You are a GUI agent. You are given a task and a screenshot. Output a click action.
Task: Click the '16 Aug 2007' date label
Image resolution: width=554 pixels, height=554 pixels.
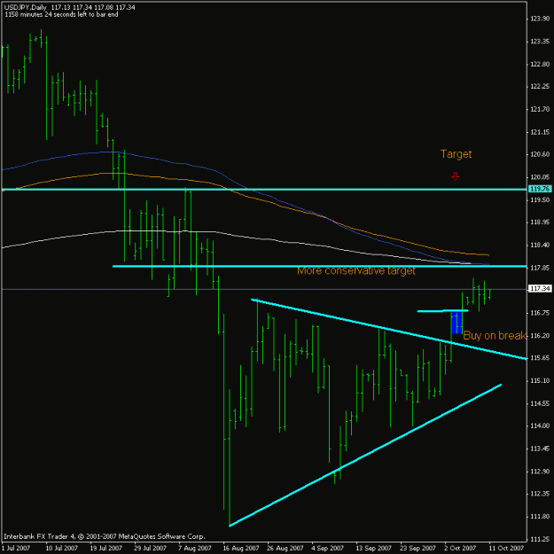pyautogui.click(x=240, y=548)
